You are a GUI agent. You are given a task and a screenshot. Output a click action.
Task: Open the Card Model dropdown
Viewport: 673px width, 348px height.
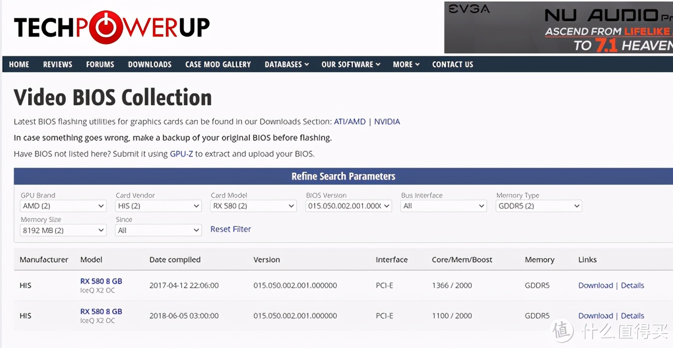coord(253,206)
